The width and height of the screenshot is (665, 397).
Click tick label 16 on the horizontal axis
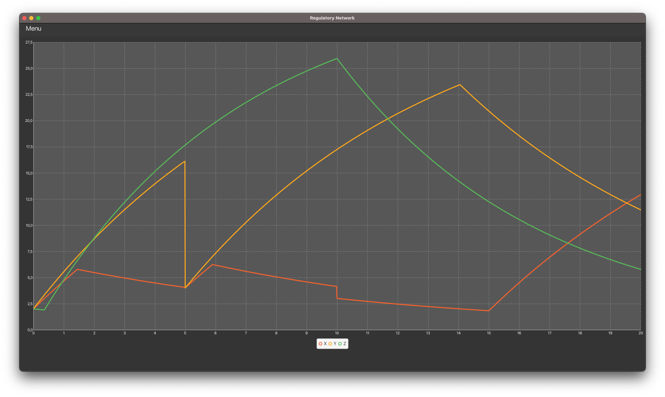519,333
